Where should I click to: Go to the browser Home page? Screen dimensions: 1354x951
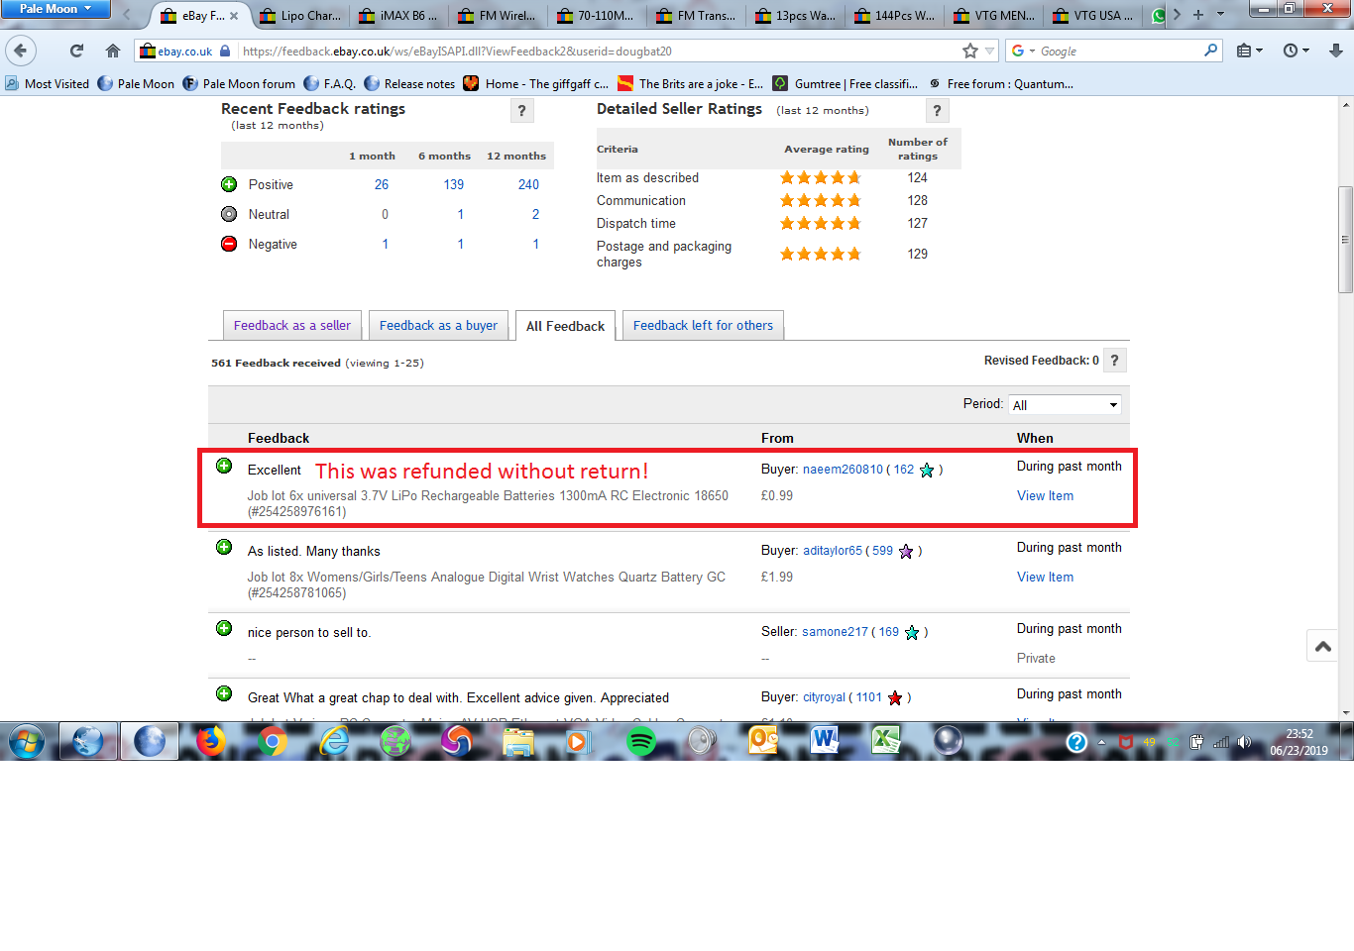[113, 51]
